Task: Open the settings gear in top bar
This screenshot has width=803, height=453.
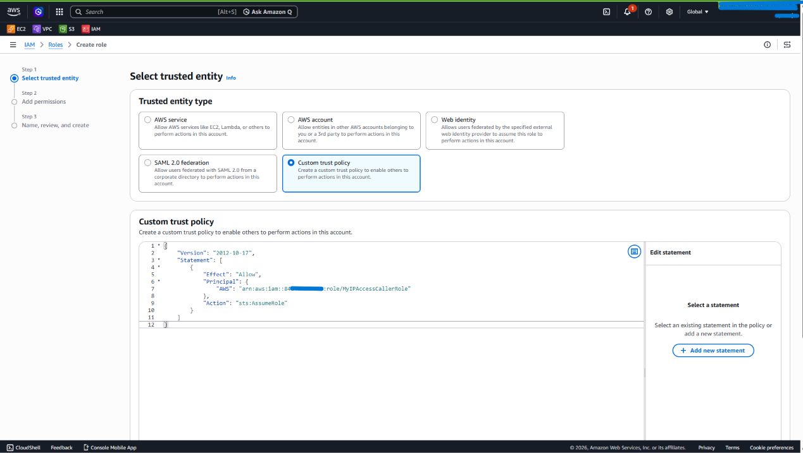Action: point(669,11)
